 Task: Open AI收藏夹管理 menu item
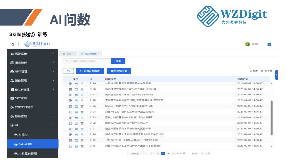click(33, 153)
